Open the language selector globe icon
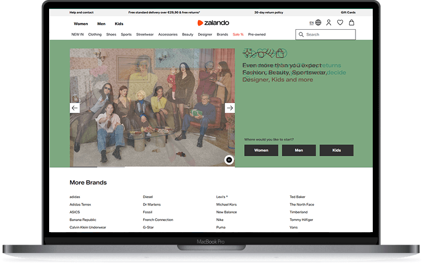The width and height of the screenshot is (424, 264). coord(318,22)
